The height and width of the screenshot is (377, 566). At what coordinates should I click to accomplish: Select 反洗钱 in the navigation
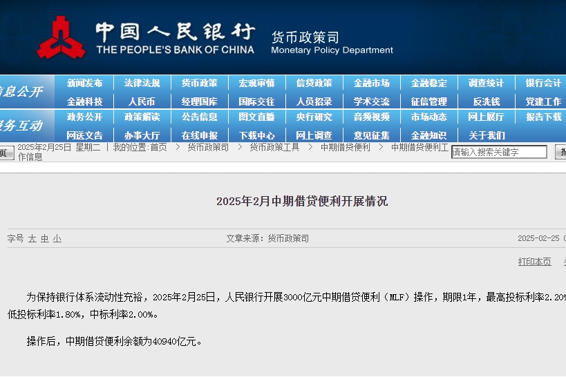[487, 101]
